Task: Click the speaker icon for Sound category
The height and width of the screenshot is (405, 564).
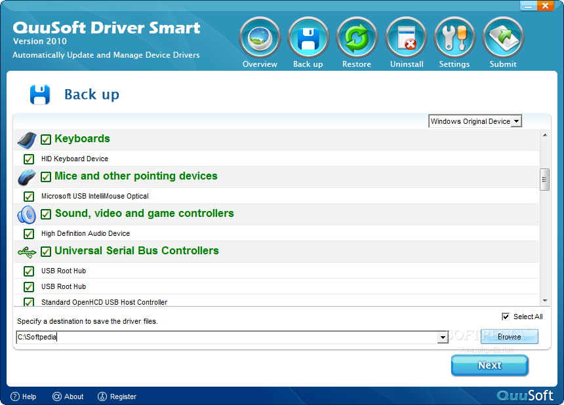Action: tap(27, 214)
